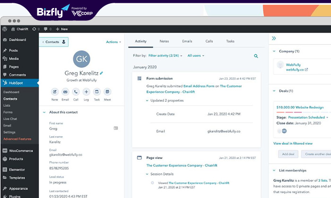Click the Note icon button
The height and width of the screenshot is (198, 331).
tap(55, 92)
